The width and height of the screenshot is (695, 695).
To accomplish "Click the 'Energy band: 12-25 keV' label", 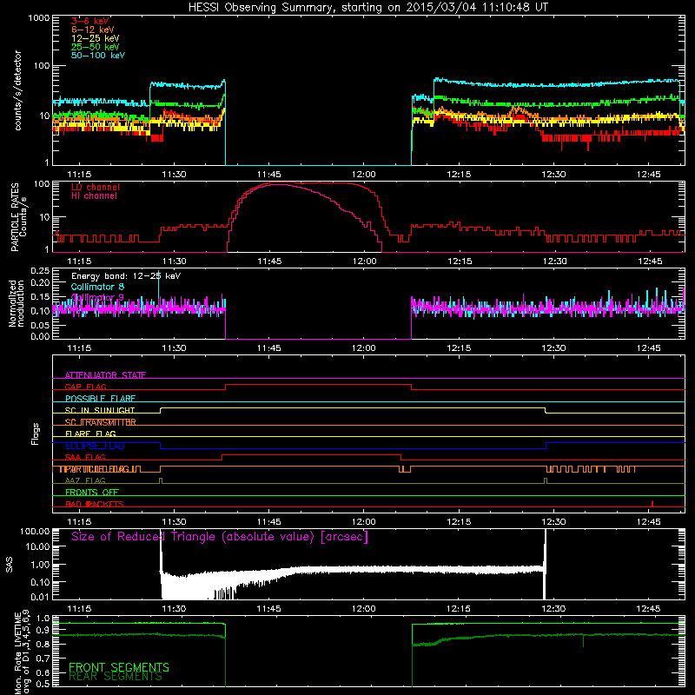I will click(x=126, y=276).
